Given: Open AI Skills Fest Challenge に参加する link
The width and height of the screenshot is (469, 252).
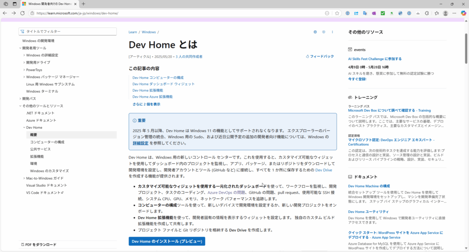Looking at the screenshot, I should (x=375, y=59).
